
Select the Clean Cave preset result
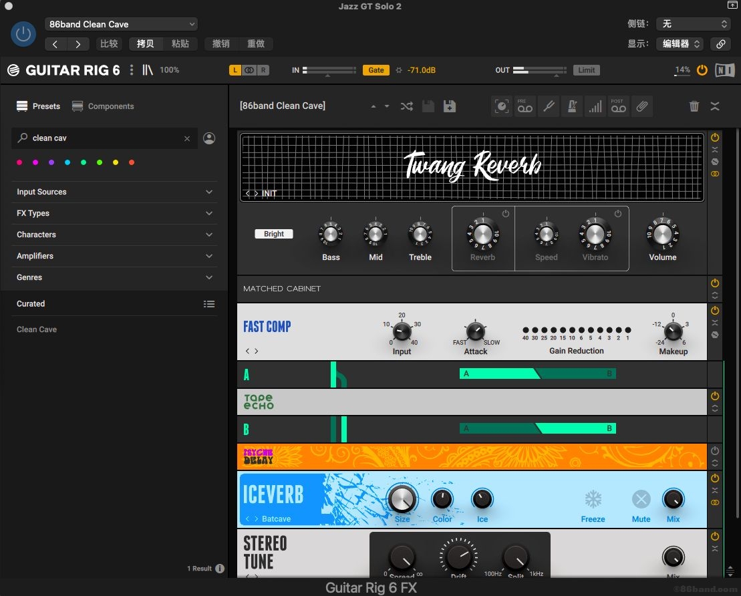click(x=37, y=329)
